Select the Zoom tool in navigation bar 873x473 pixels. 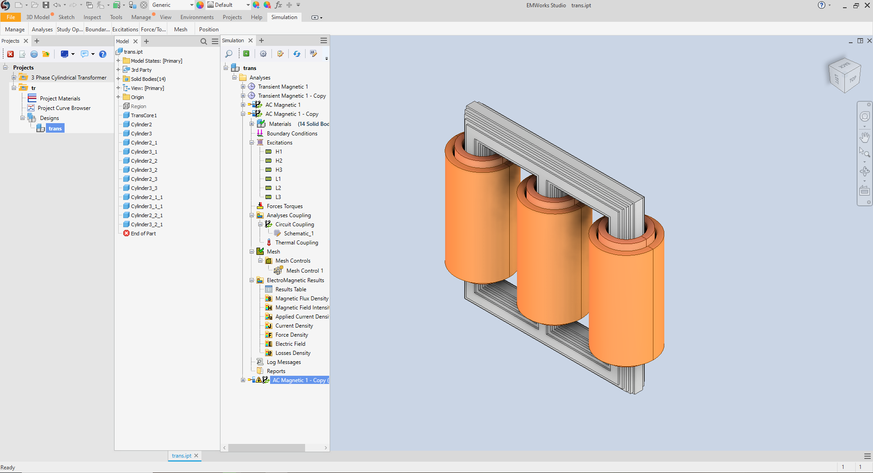[865, 152]
